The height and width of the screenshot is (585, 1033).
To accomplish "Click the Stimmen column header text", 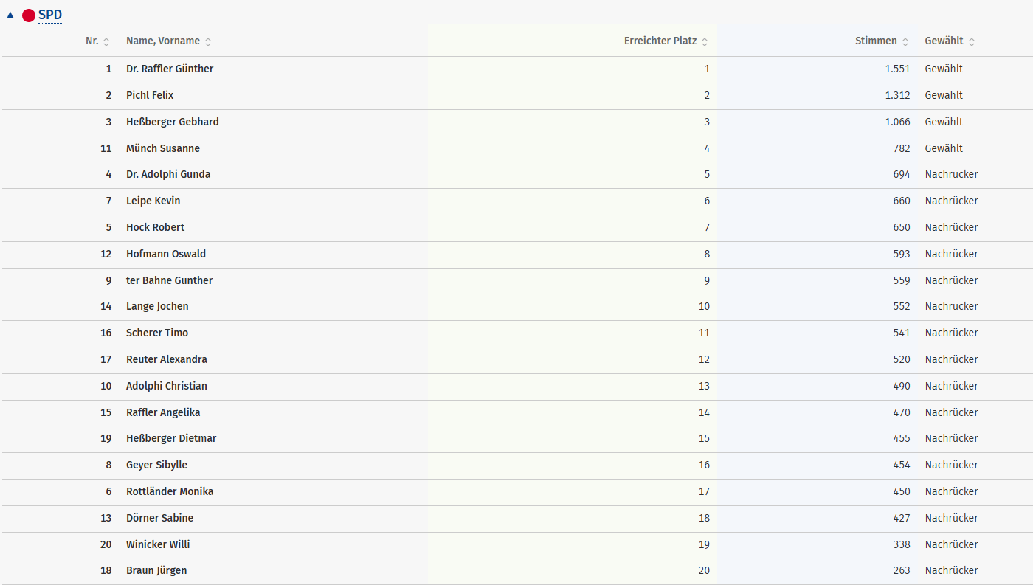I will point(876,41).
